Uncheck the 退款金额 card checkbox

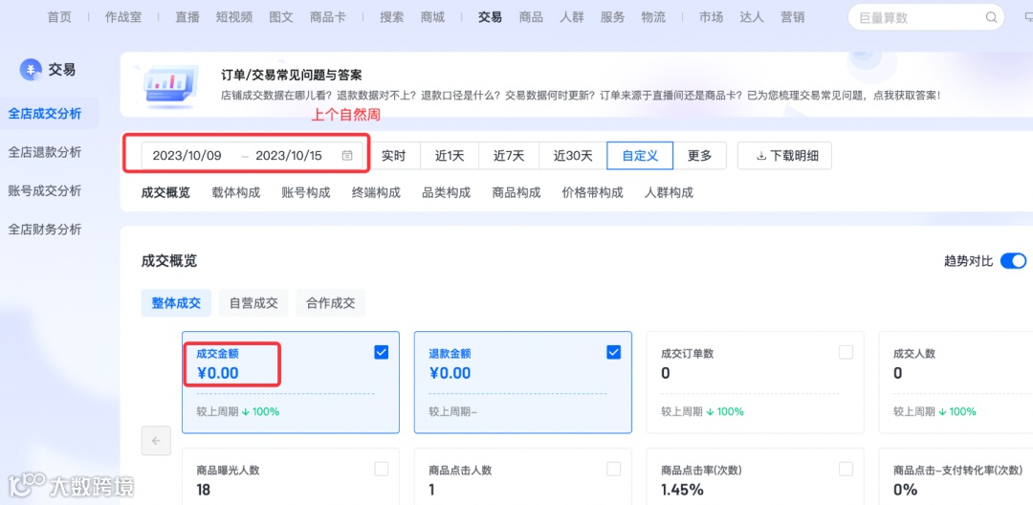click(613, 352)
